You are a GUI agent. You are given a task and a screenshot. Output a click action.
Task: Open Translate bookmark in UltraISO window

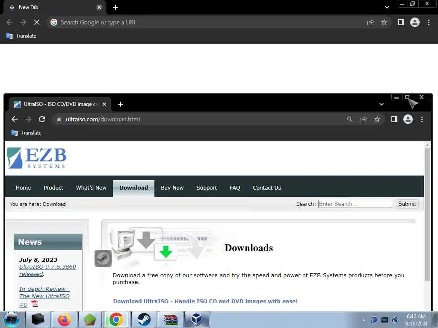point(26,133)
